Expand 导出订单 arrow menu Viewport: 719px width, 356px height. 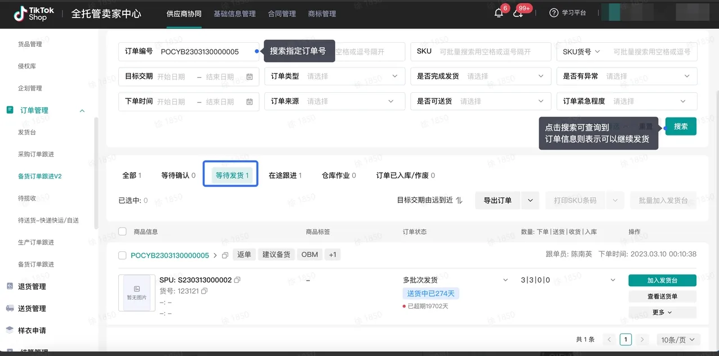(530, 200)
